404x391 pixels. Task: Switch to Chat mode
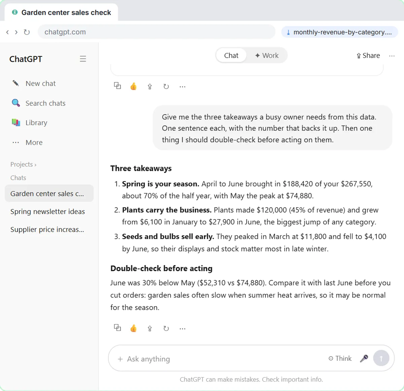pyautogui.click(x=231, y=55)
